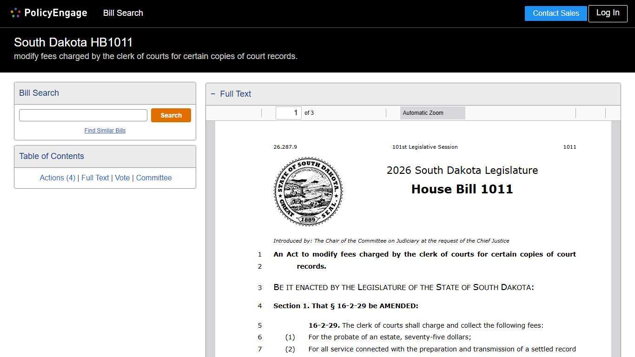
Task: Open the Automatic Zoom dropdown
Action: 432,112
